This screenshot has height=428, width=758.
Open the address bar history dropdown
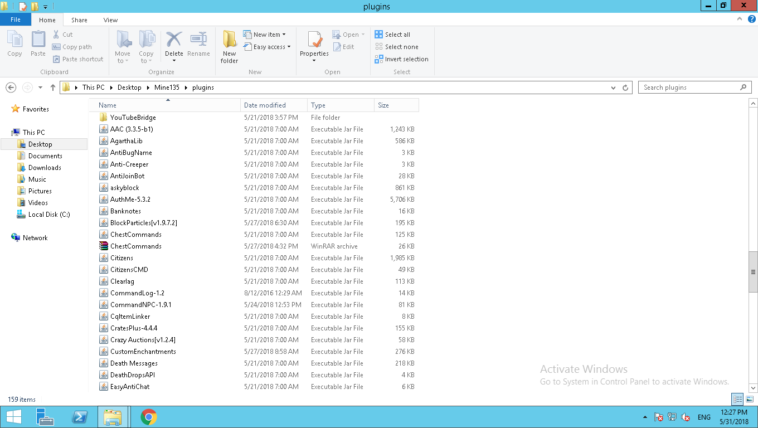pos(614,87)
